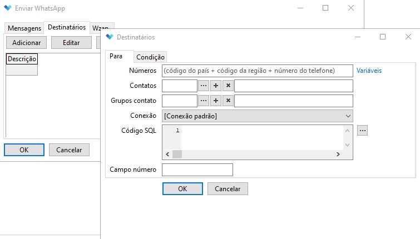Open the Mensagens tab

[24, 28]
